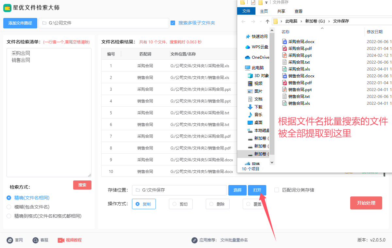Click the 星优文件检索大师 app logo icon
392x248 pixels.
pos(8,8)
